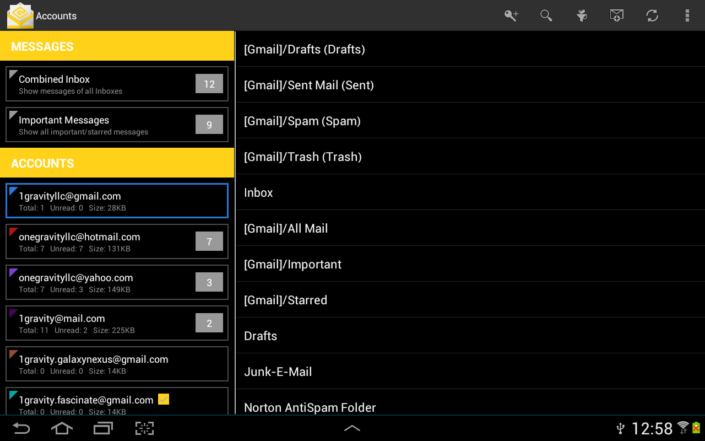Tap the screenshot icon in navigation bar

pos(144,428)
